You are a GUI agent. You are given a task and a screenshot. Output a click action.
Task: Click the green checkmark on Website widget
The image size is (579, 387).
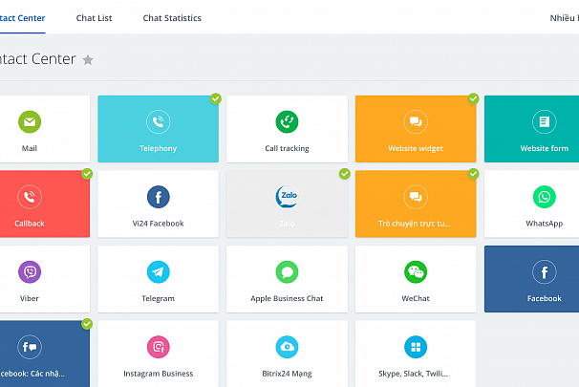pyautogui.click(x=473, y=98)
